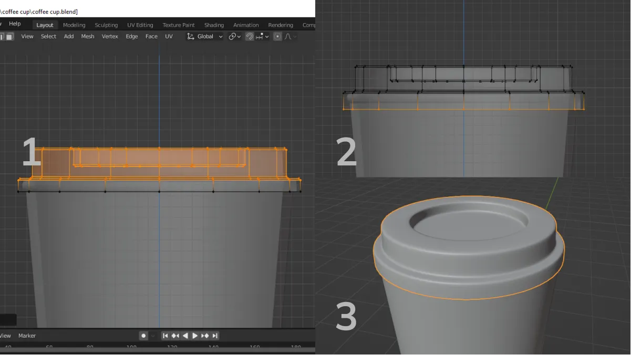This screenshot has width=631, height=355.
Task: Open the Mesh menu
Action: (88, 37)
